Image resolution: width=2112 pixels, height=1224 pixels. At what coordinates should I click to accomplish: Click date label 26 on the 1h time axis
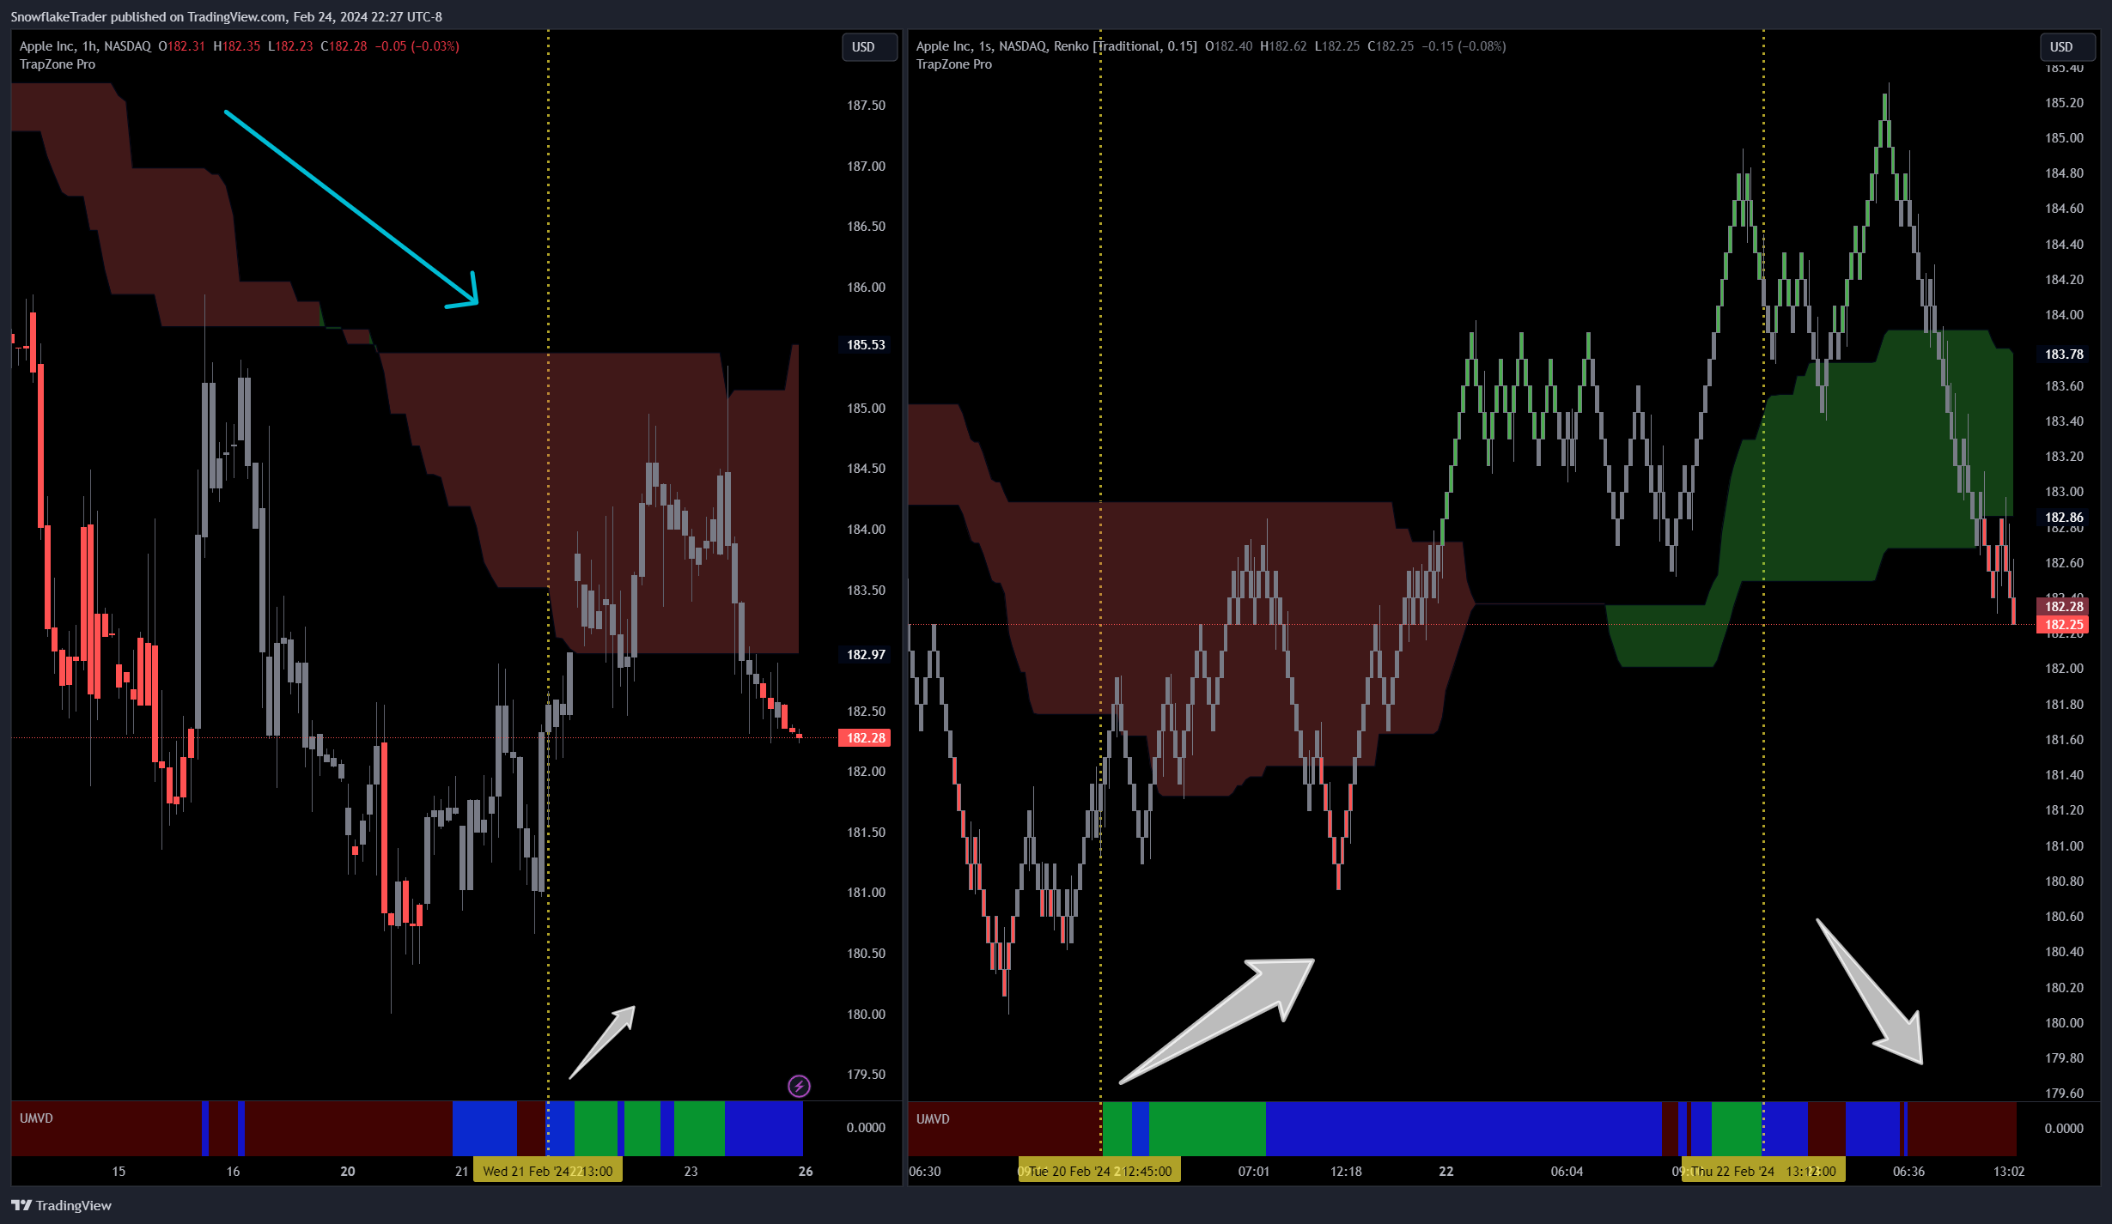(806, 1171)
